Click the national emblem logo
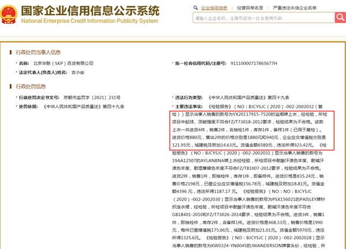This screenshot has width=346, height=249. tap(9, 14)
